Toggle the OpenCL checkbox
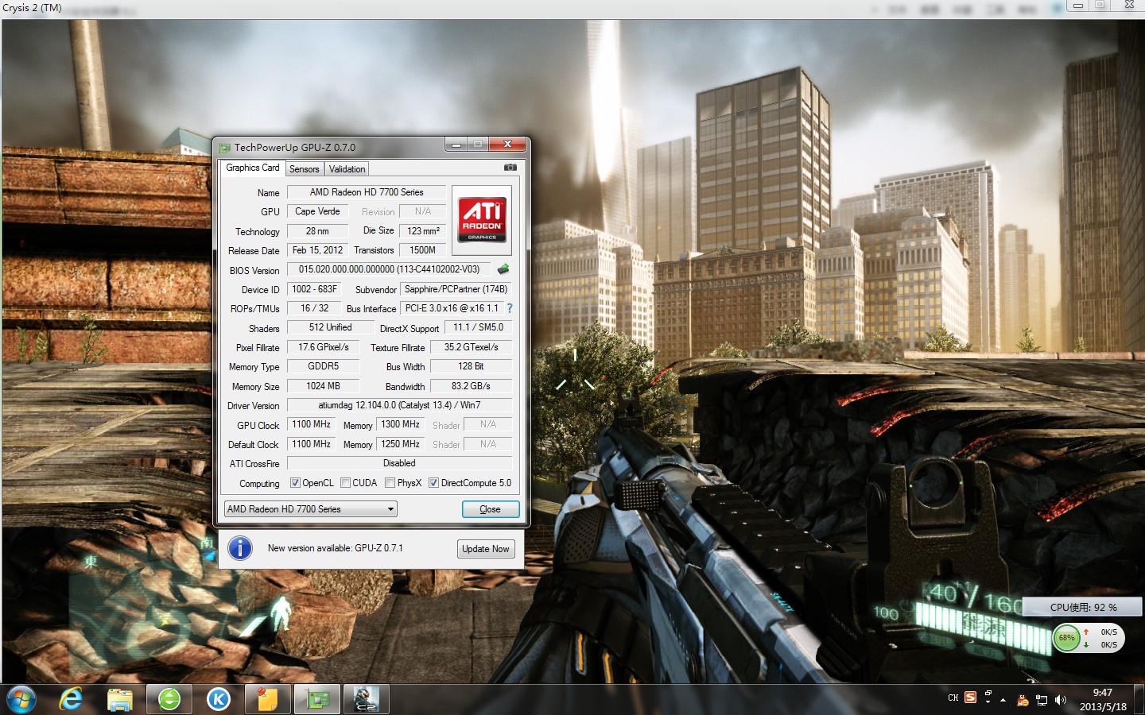 point(295,483)
